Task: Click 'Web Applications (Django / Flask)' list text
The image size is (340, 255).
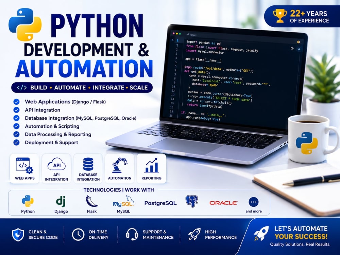Action: (65, 102)
